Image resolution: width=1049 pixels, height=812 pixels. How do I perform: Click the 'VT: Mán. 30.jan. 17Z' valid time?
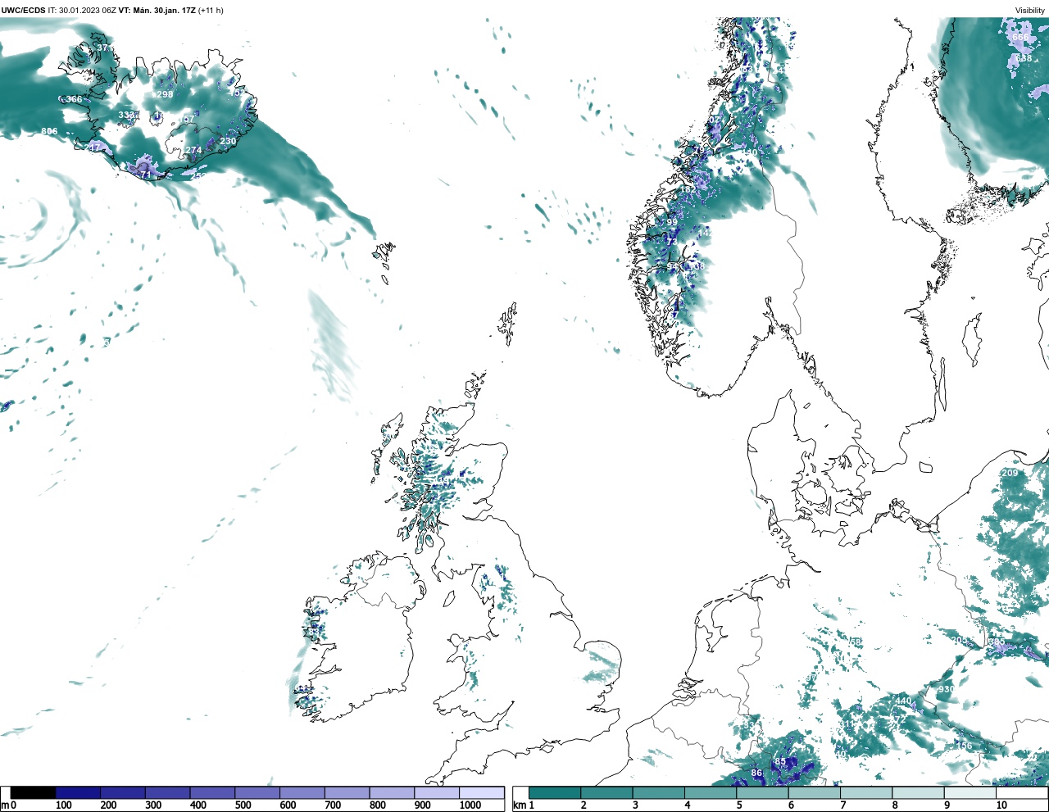(157, 11)
